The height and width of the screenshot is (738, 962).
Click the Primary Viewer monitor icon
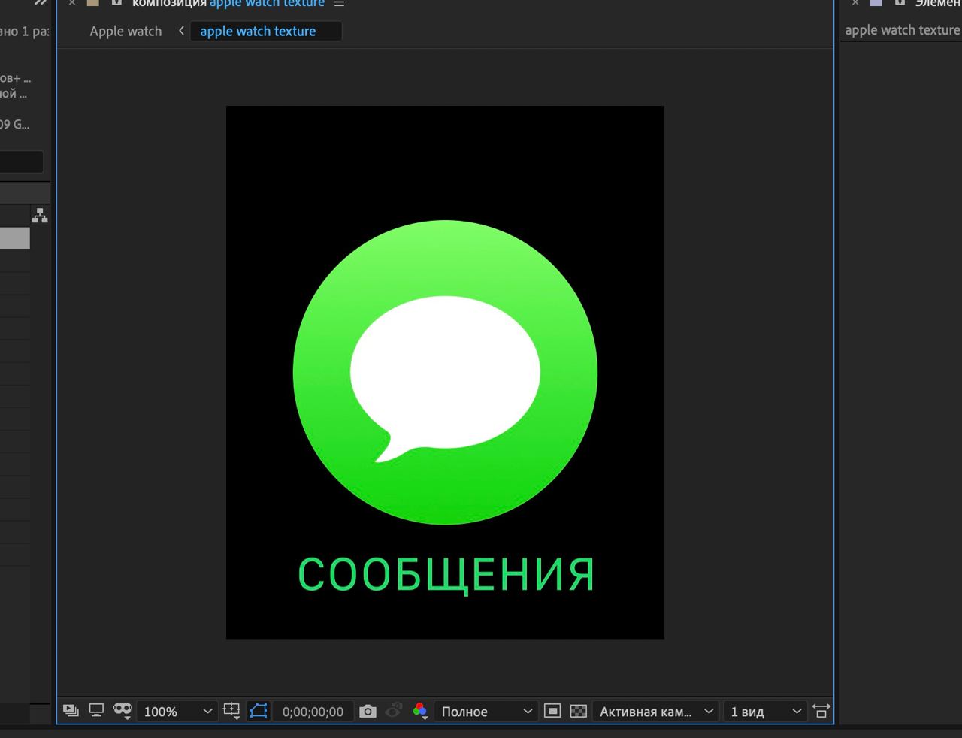(x=96, y=710)
